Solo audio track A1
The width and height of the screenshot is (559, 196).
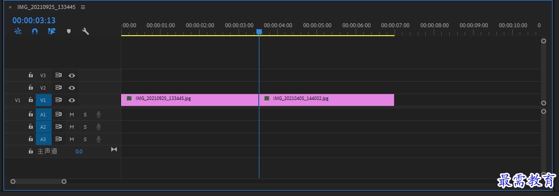click(x=85, y=115)
